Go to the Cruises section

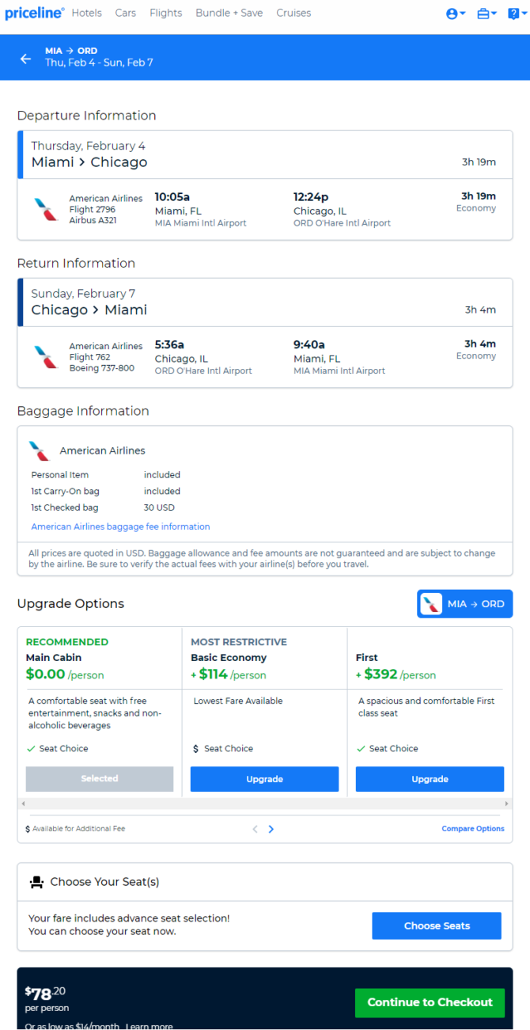point(293,13)
